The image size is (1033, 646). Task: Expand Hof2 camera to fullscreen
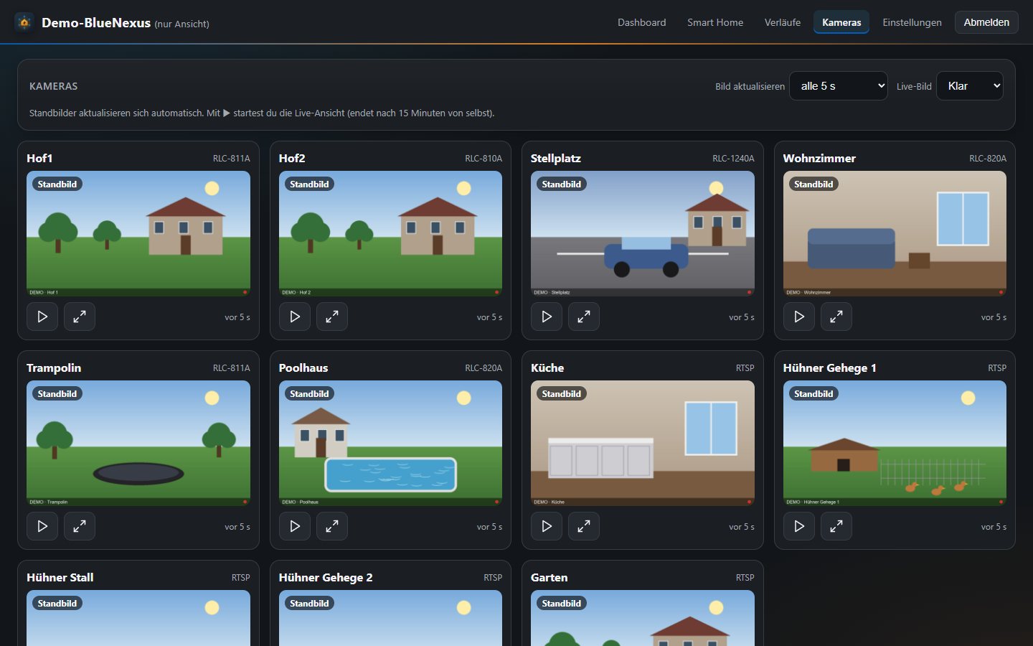tap(332, 317)
